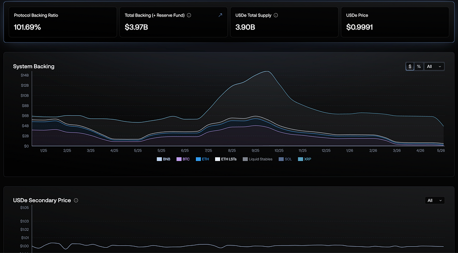This screenshot has width=458, height=253.
Task: Toggle BTC series in chart legend
Action: tap(183, 159)
